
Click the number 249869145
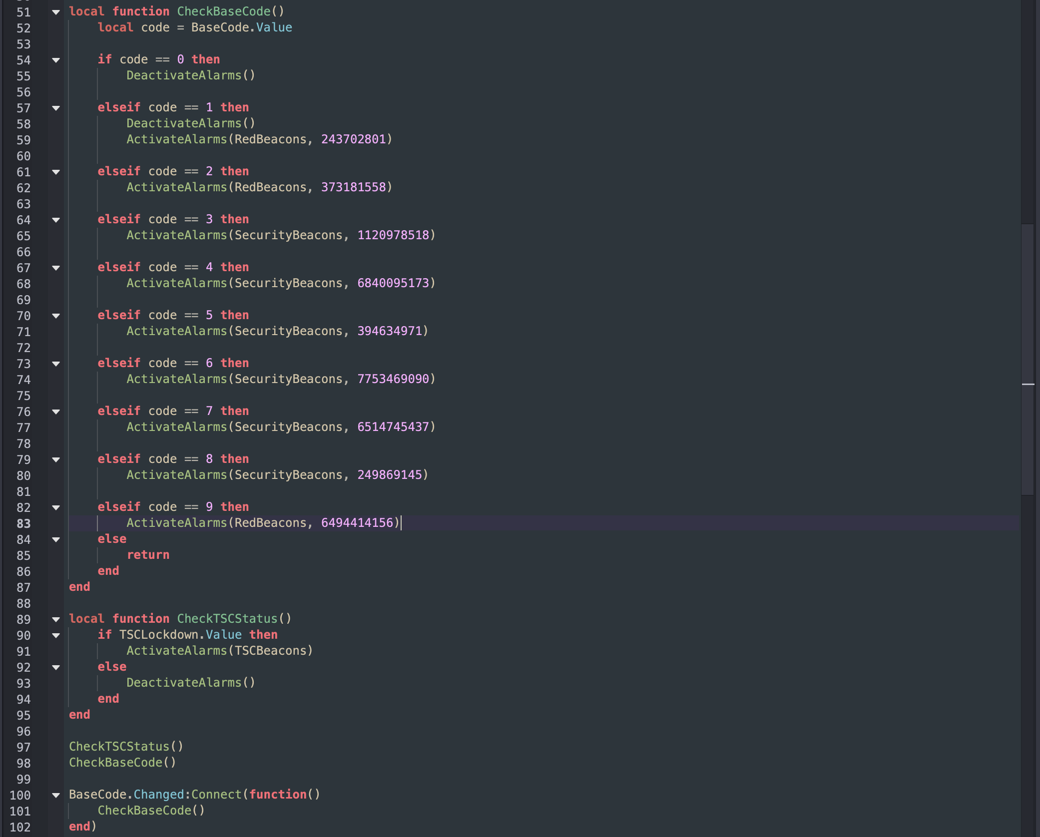pos(390,474)
